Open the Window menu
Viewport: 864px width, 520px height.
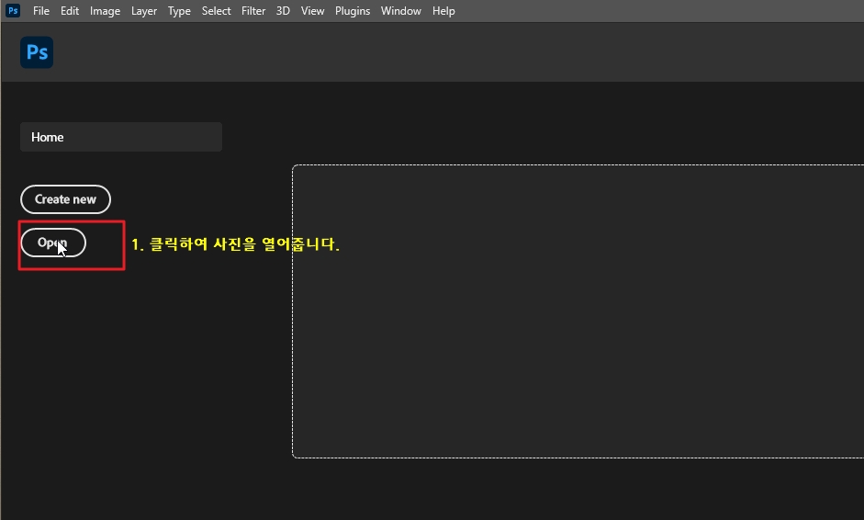click(x=400, y=11)
